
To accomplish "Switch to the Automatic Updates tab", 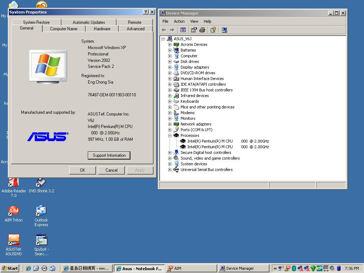I will point(89,22).
